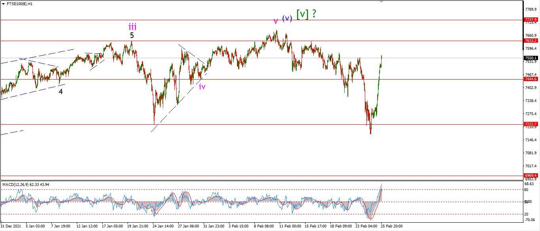Screen dimensions: 540x231
Task: Click the 7222.7 red price tag
Action: 530,124
